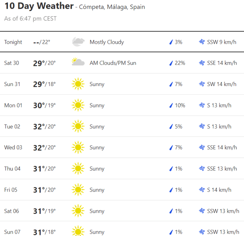Expand the Tonight forecast row
Screen dimensions: 244x236
point(122,42)
